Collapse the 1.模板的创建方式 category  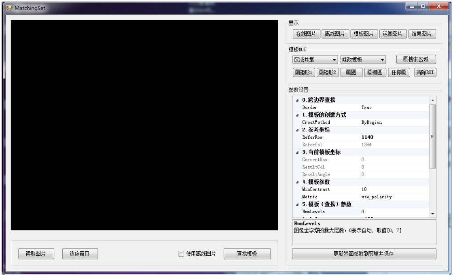297,115
